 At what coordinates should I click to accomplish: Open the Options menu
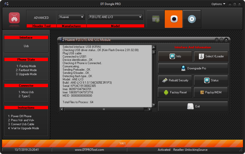(x=218, y=4)
